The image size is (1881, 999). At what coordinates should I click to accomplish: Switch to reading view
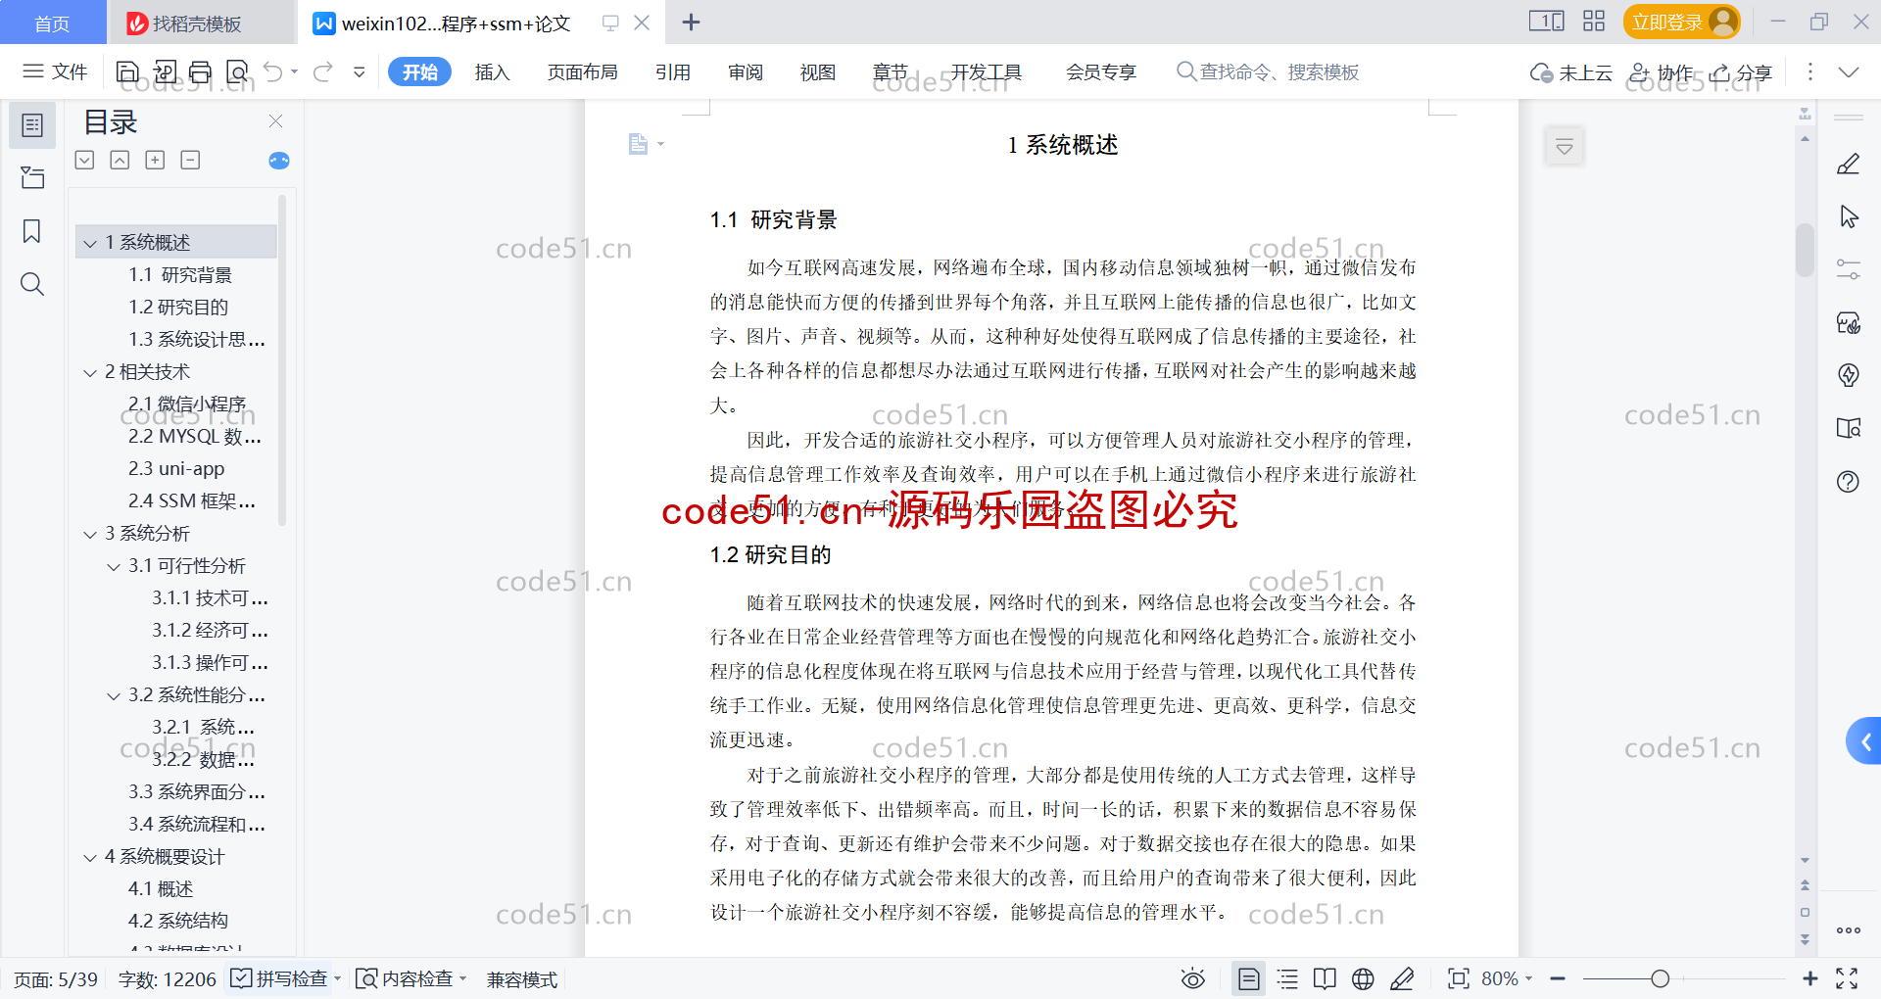(1325, 978)
